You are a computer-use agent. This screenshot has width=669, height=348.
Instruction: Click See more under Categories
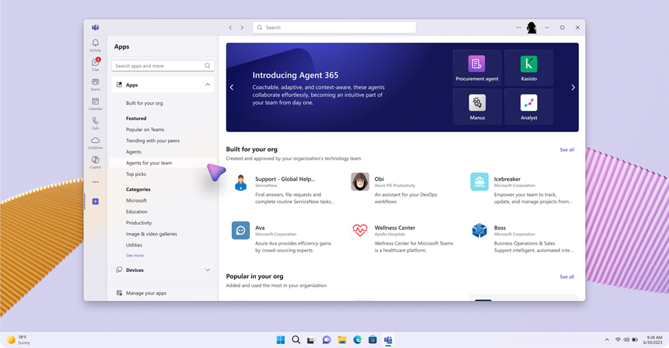[134, 255]
